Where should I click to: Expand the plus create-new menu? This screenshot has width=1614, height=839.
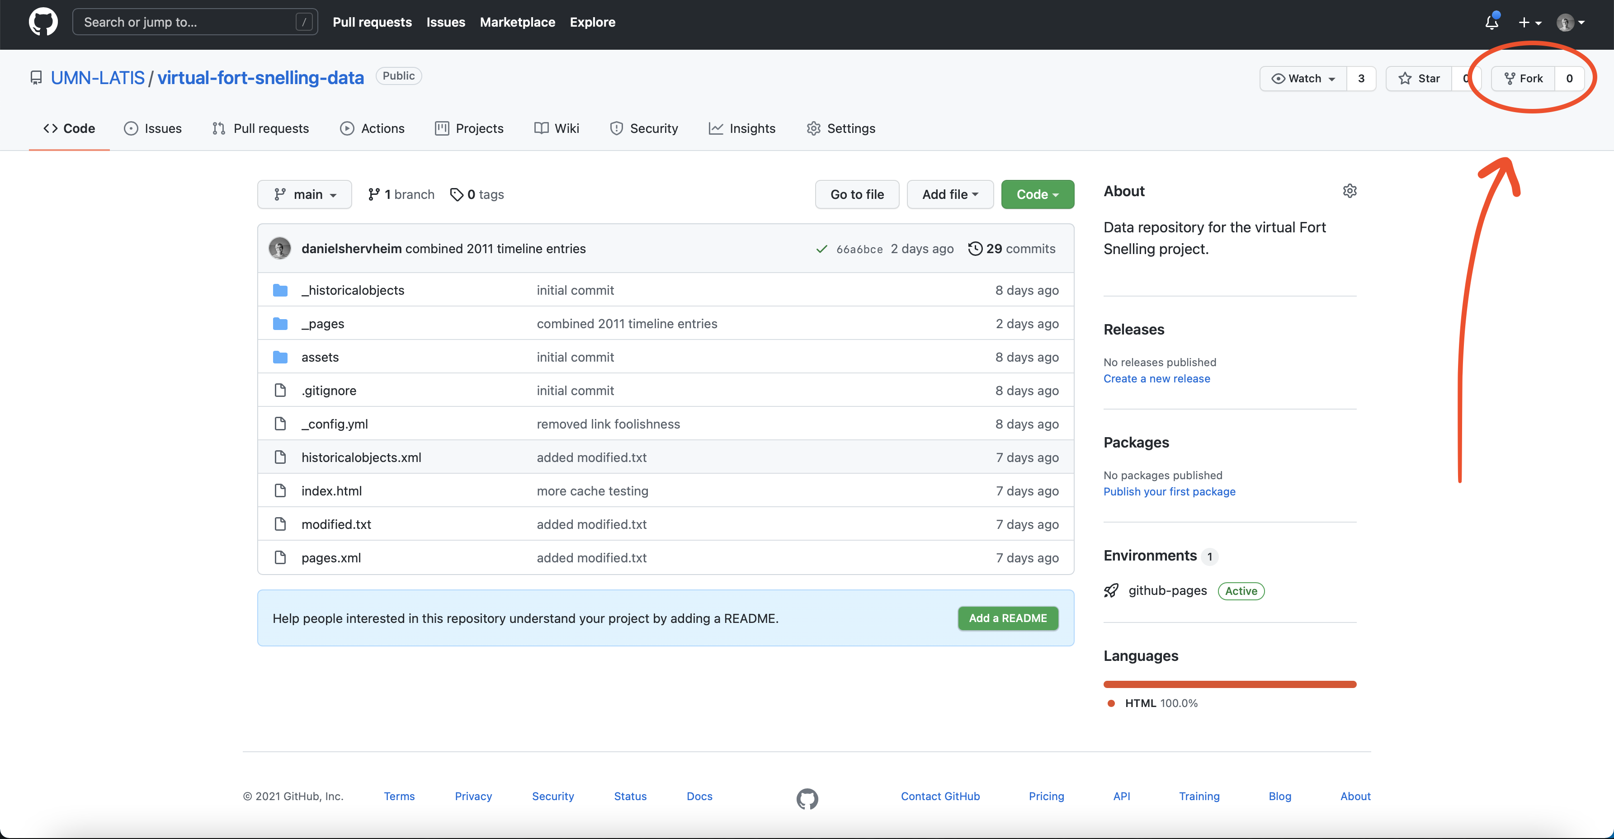click(x=1529, y=23)
